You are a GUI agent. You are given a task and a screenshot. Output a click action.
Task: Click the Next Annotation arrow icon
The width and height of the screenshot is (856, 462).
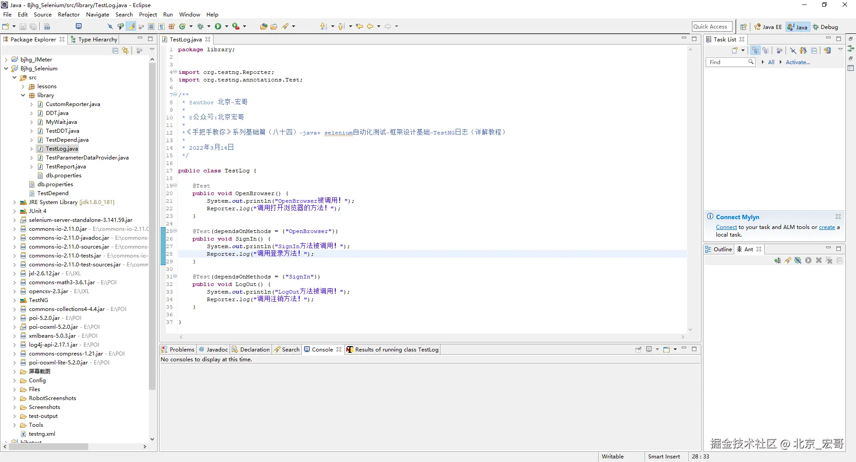point(324,27)
